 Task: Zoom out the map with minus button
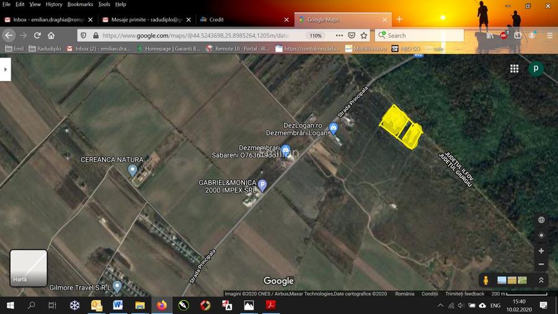point(541,264)
